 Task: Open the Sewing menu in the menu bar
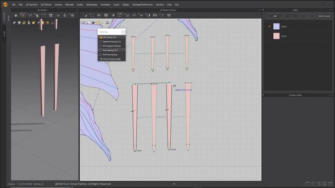pyautogui.click(x=58, y=5)
